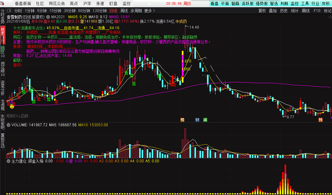
Task: Open the white 监控 menu item
Action: click(126, 3)
